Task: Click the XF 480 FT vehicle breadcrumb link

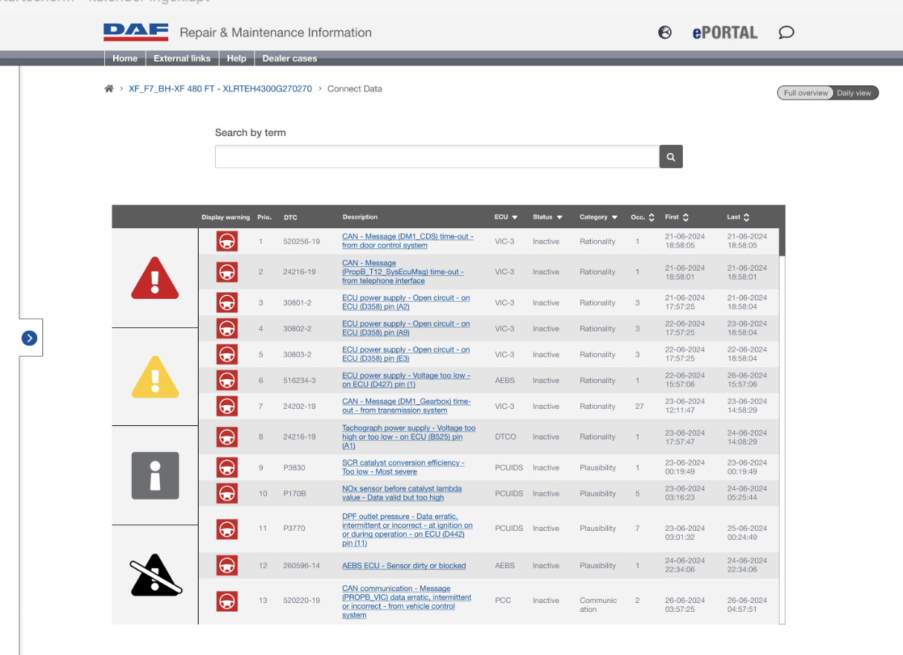Action: tap(220, 88)
